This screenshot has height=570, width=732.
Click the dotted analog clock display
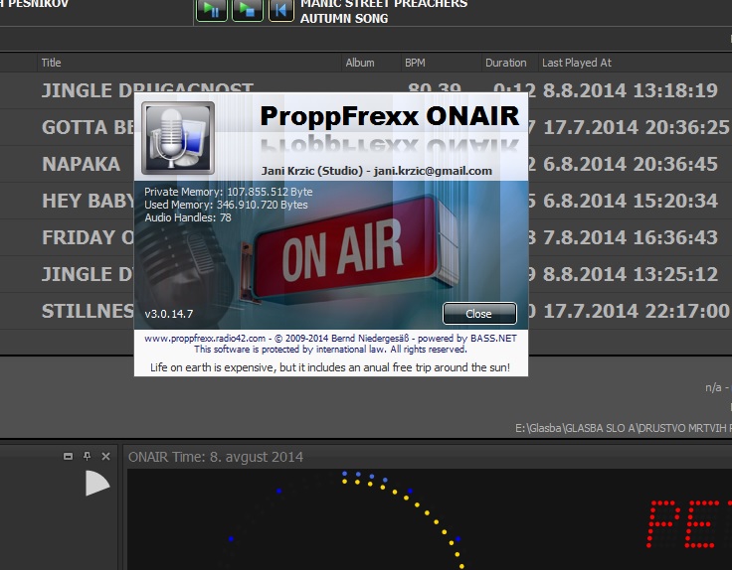pyautogui.click(x=345, y=519)
